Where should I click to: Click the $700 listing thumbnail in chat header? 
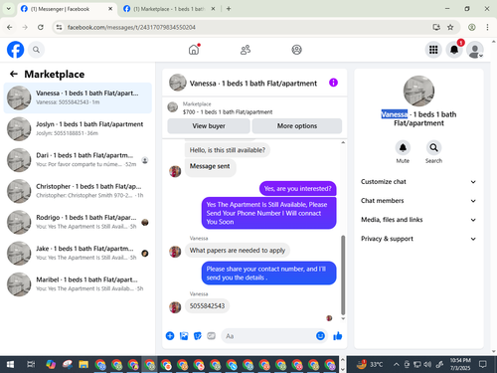pos(173,107)
